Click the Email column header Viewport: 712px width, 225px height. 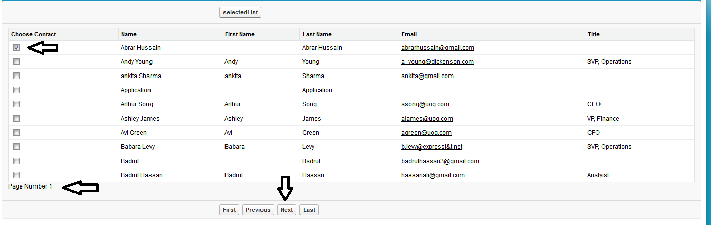[409, 34]
